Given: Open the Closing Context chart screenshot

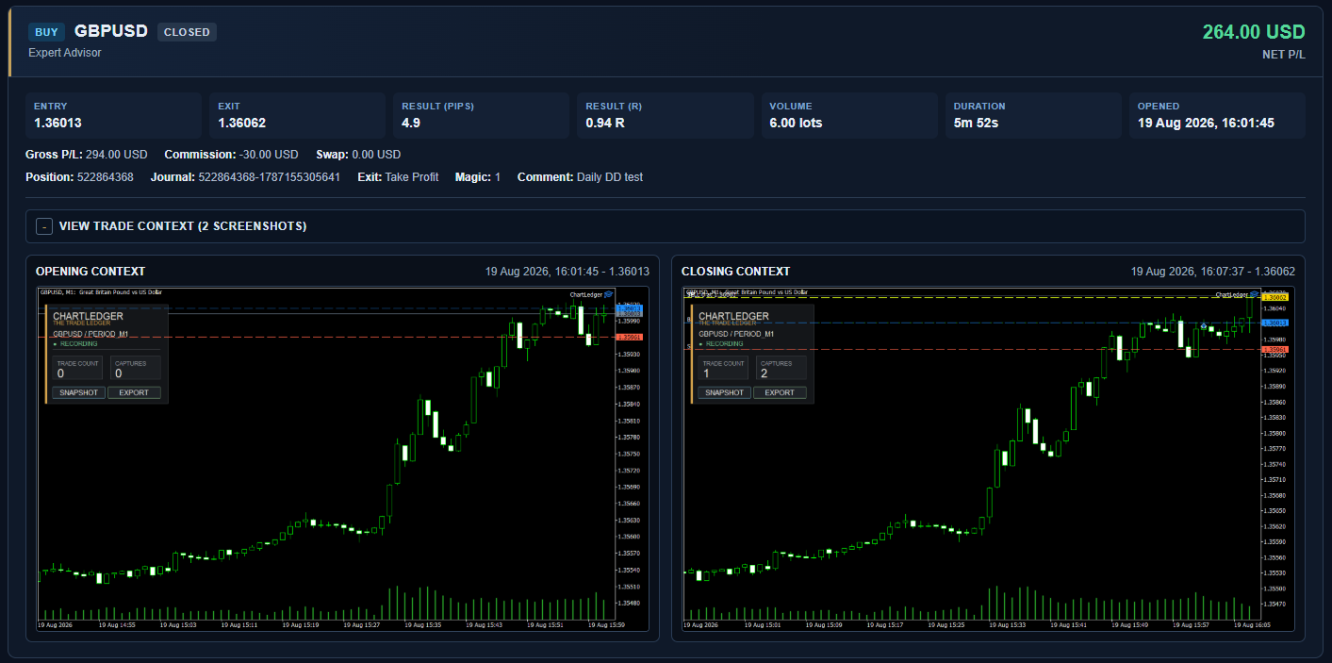Looking at the screenshot, I should pos(988,459).
